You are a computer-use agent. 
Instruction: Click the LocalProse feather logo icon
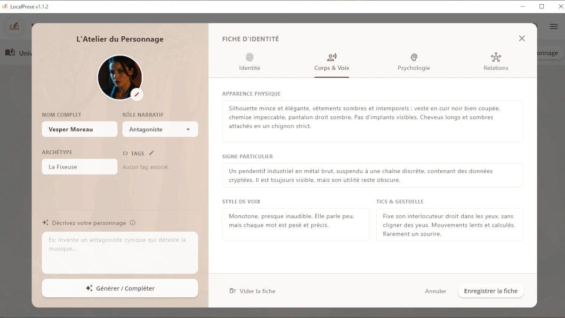click(x=15, y=26)
